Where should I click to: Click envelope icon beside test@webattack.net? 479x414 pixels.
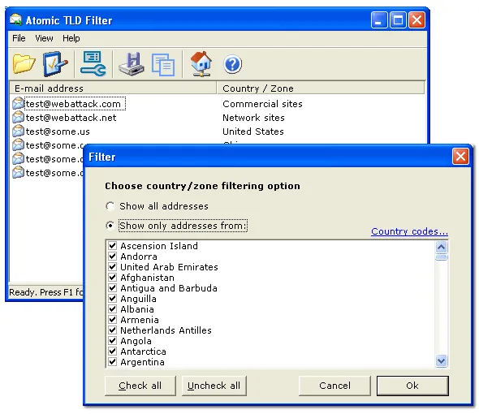click(18, 118)
